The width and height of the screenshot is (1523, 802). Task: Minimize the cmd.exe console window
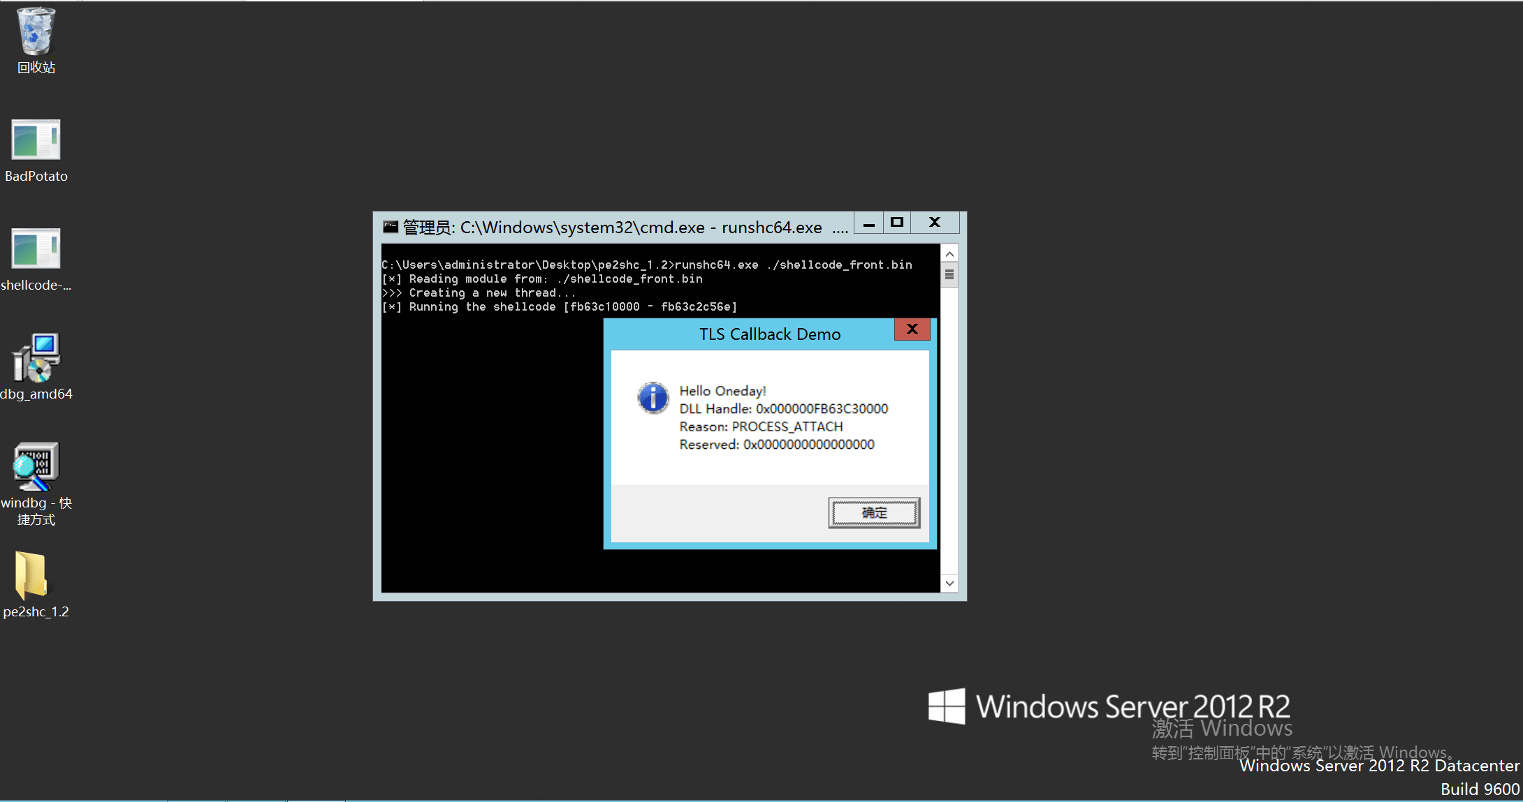click(x=868, y=223)
